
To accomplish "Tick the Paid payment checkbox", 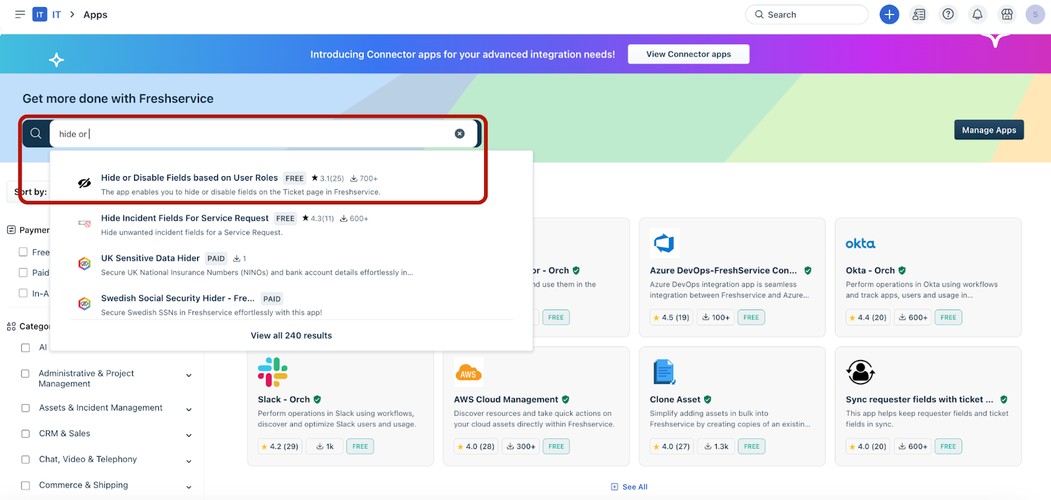I will coord(23,272).
